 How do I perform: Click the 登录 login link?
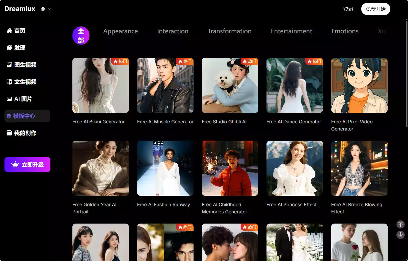pyautogui.click(x=348, y=9)
